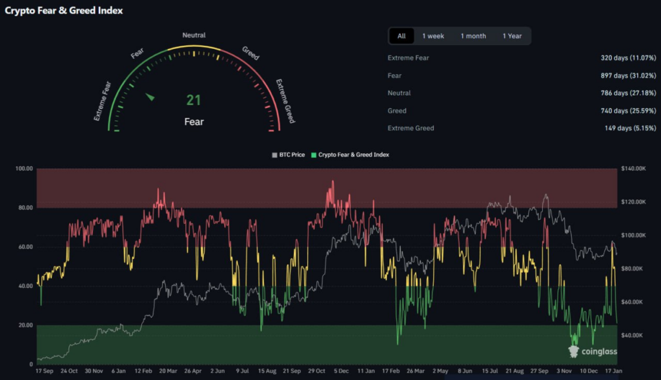Click the 17 Jan date axis marker
This screenshot has height=380, width=661.
click(613, 371)
